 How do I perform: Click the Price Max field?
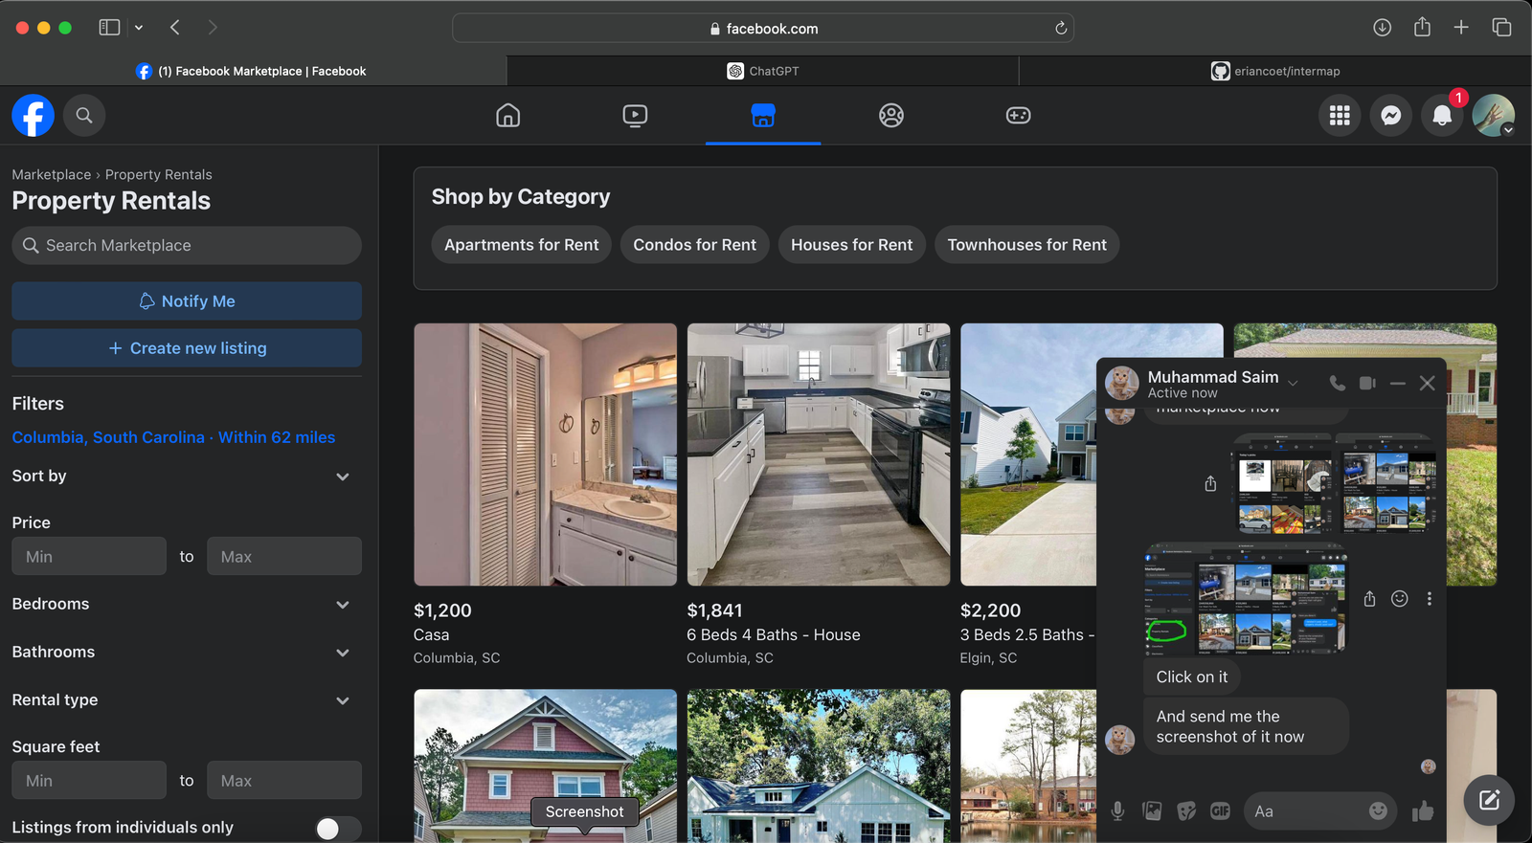284,556
